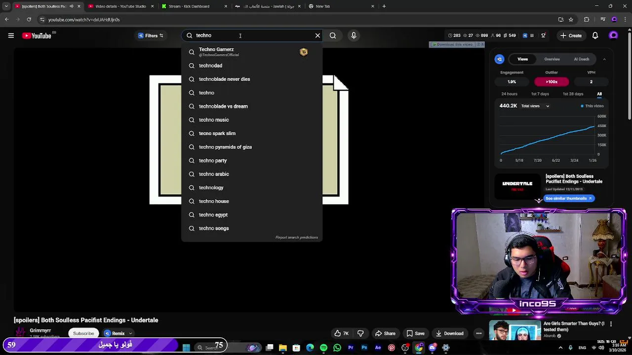The image size is (632, 355).
Task: Pick the techno house suggestion
Action: (x=252, y=201)
